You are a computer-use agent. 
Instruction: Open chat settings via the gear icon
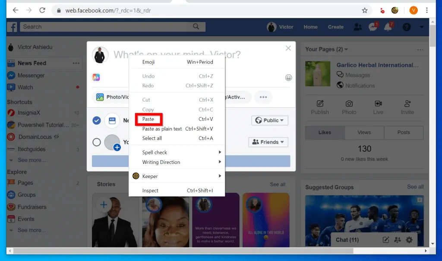pyautogui.click(x=409, y=240)
